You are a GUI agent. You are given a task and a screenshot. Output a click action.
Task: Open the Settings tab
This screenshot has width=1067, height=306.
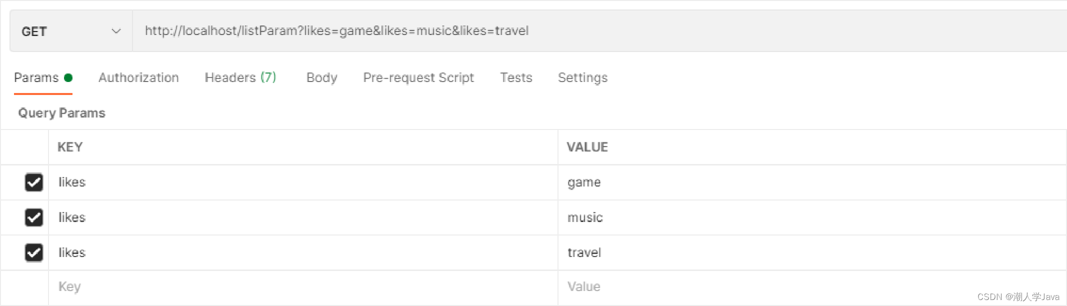pos(582,78)
